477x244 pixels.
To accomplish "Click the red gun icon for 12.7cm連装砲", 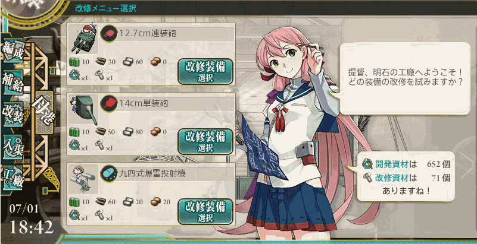I will tap(109, 33).
